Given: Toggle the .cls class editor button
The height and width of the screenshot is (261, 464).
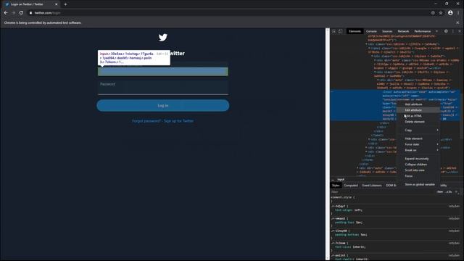Looking at the screenshot, I should pyautogui.click(x=449, y=191).
